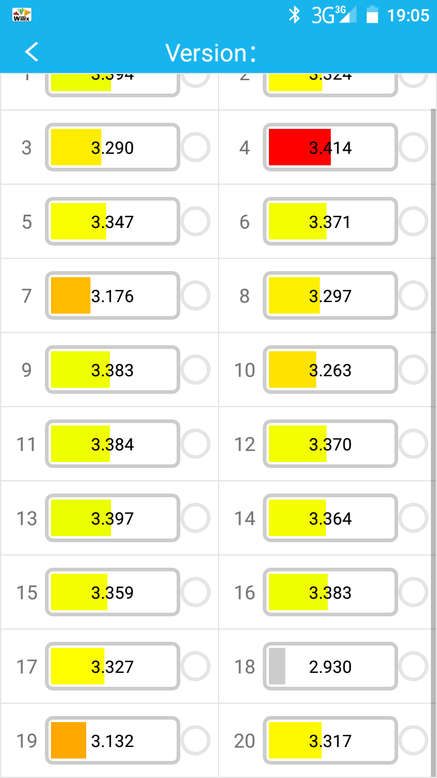Tap the 19:05 clock in status bar

point(408,15)
